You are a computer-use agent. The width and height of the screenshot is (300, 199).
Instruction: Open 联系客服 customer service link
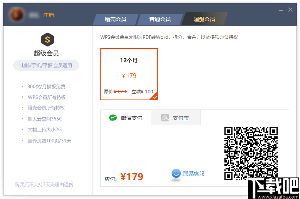tap(194, 174)
